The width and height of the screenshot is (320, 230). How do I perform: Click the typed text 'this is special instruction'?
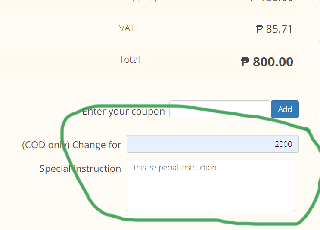[175, 168]
